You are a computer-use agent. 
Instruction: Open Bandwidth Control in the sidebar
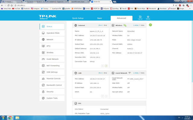52,85
